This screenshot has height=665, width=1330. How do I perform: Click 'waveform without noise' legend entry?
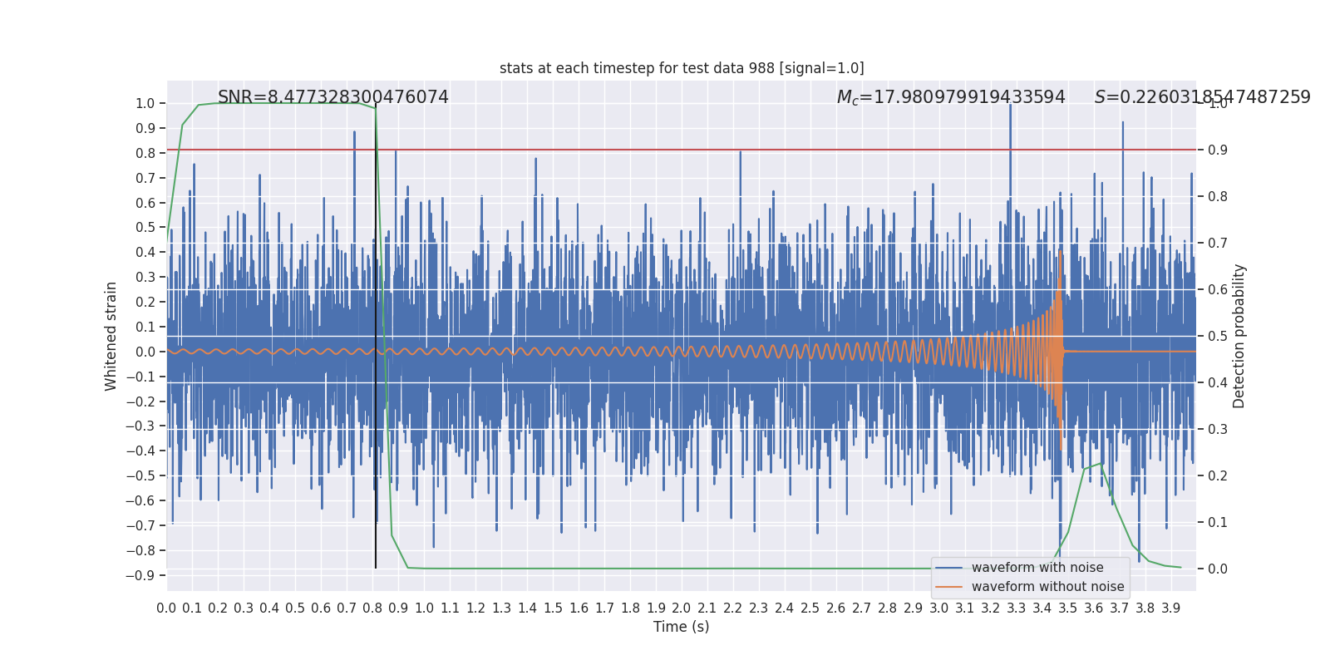[1047, 587]
